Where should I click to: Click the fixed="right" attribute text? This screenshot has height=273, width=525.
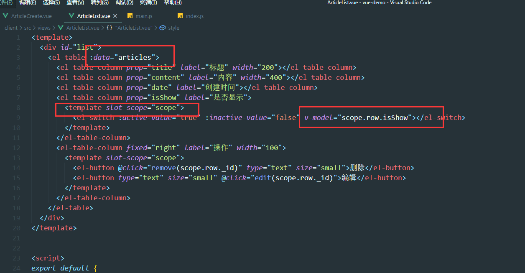153,148
